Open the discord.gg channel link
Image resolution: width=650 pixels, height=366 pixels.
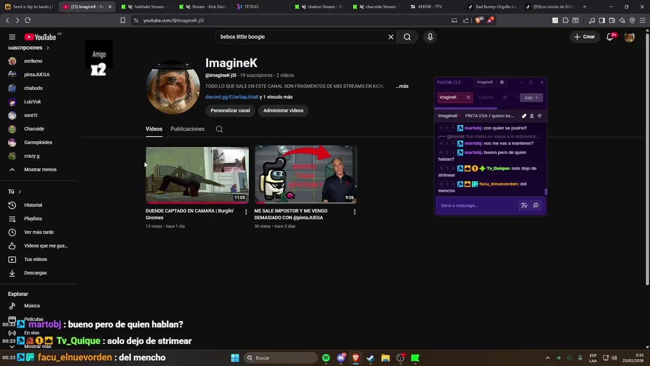pyautogui.click(x=232, y=97)
